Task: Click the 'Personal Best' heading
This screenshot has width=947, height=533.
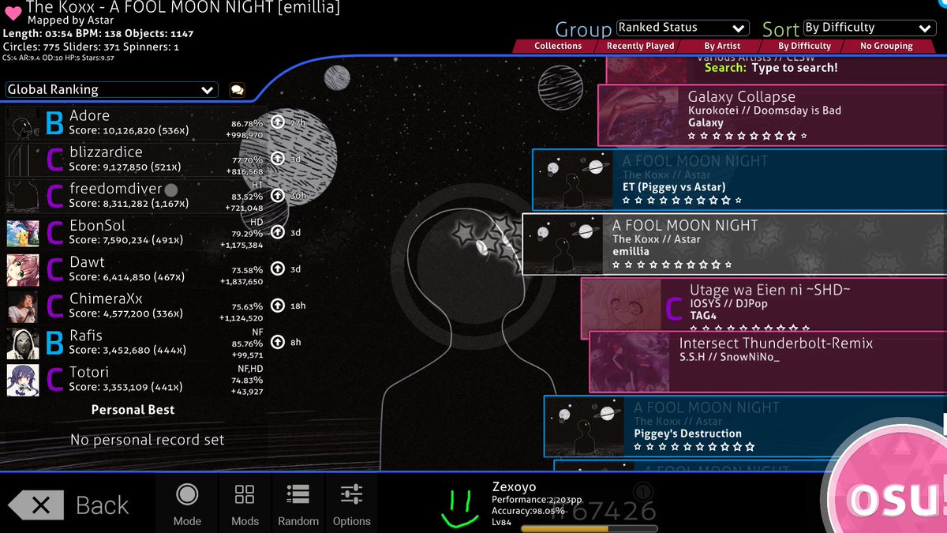Action: [133, 410]
